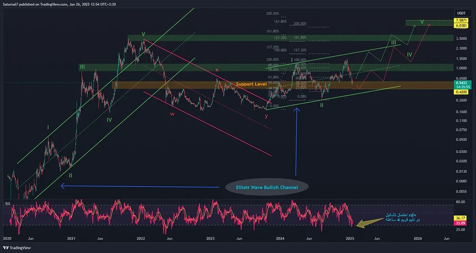Image resolution: width=476 pixels, height=253 pixels.
Task: Click the 2026 marker on time axis
Action: [418, 238]
